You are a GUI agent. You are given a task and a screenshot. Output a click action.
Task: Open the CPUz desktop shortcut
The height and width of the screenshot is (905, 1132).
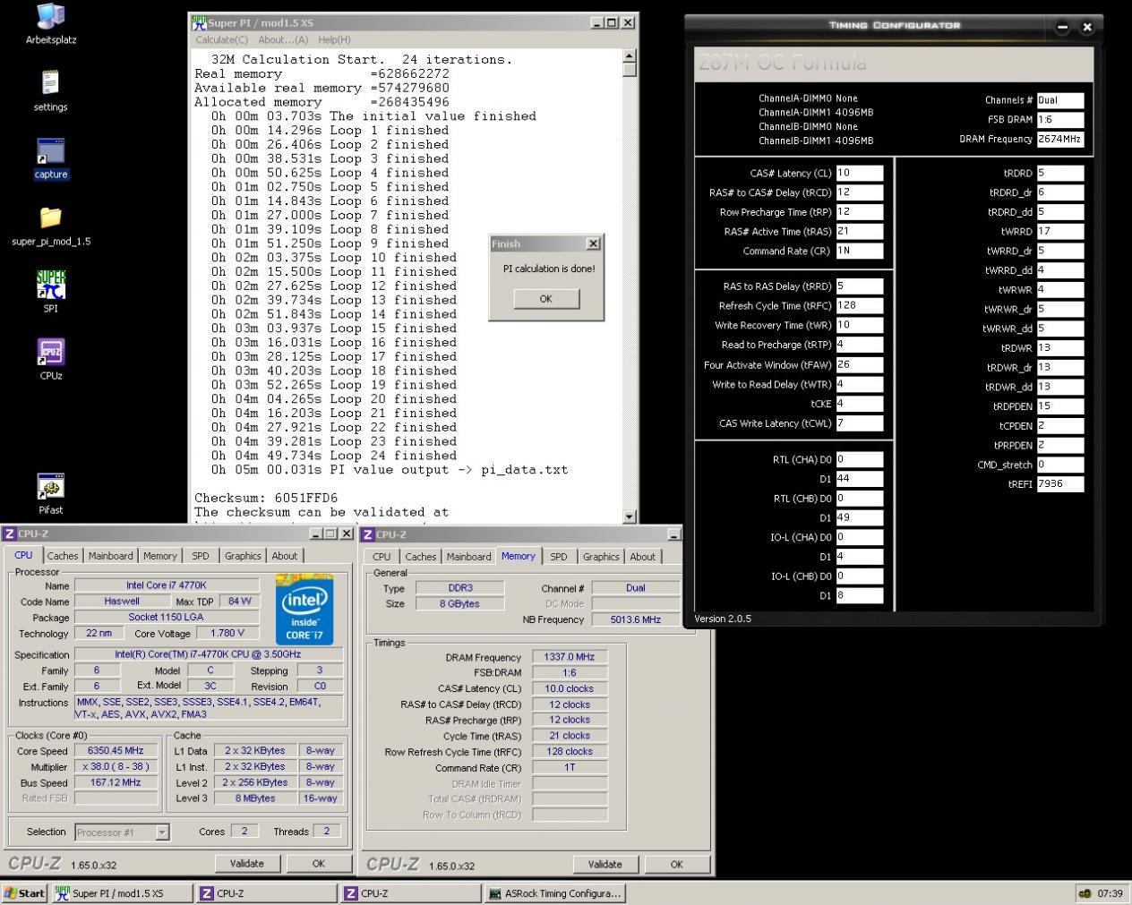(50, 353)
